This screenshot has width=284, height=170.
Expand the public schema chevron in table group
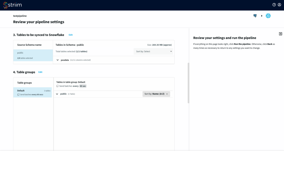(x=57, y=94)
